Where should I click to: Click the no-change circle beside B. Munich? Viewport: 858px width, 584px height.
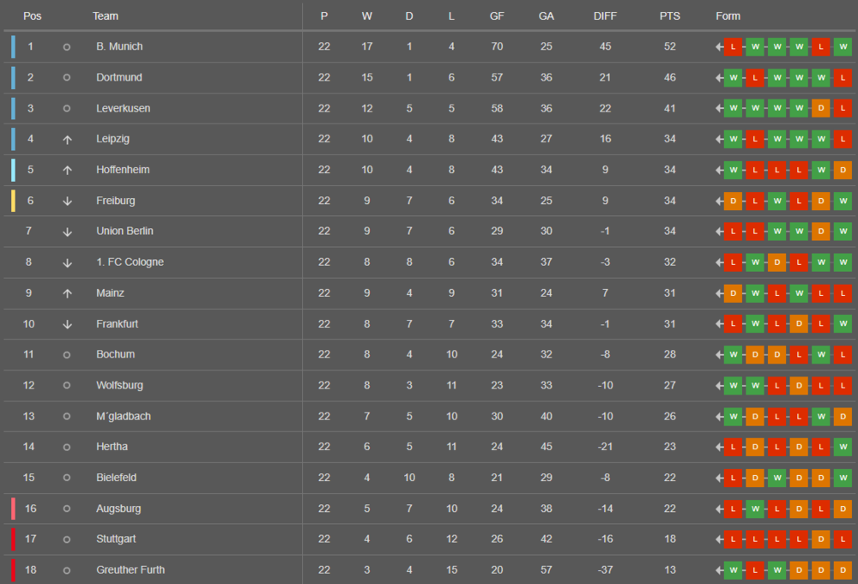(67, 46)
